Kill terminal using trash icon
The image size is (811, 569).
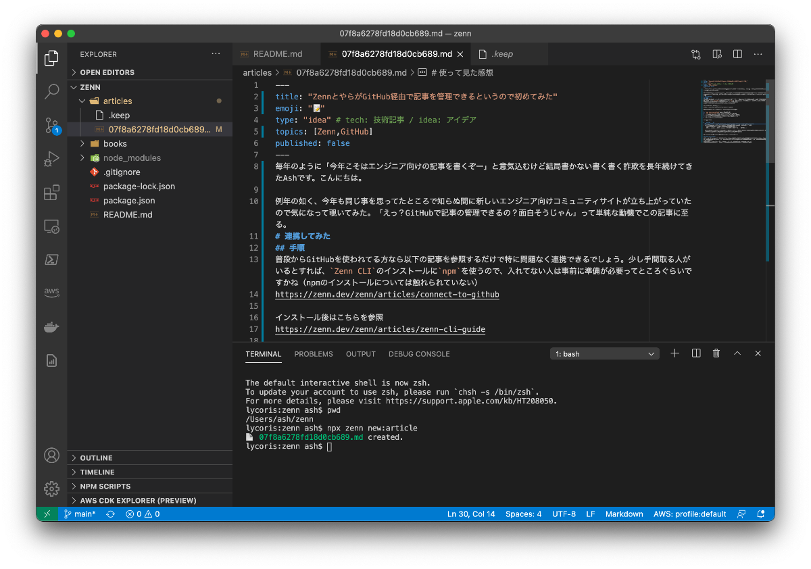[x=716, y=353]
